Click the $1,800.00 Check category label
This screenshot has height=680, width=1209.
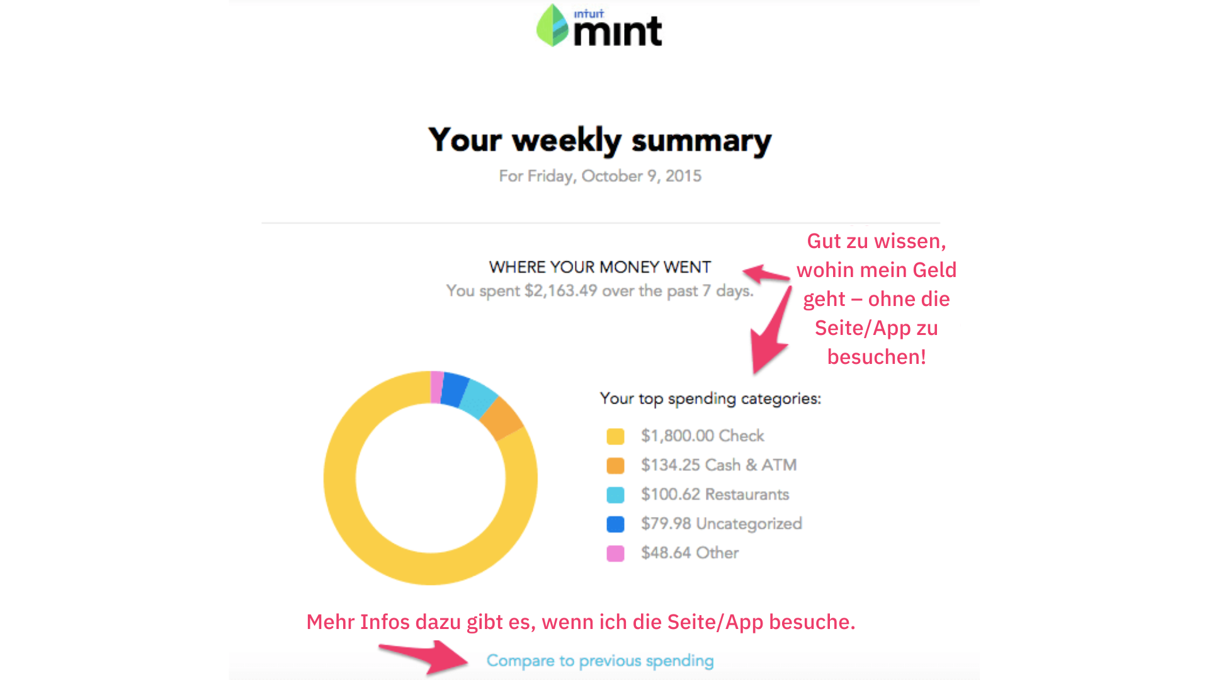coord(702,436)
